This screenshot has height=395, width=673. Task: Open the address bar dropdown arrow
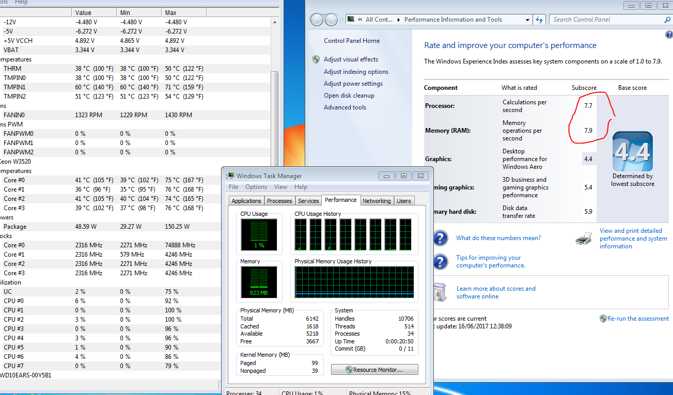(x=527, y=20)
